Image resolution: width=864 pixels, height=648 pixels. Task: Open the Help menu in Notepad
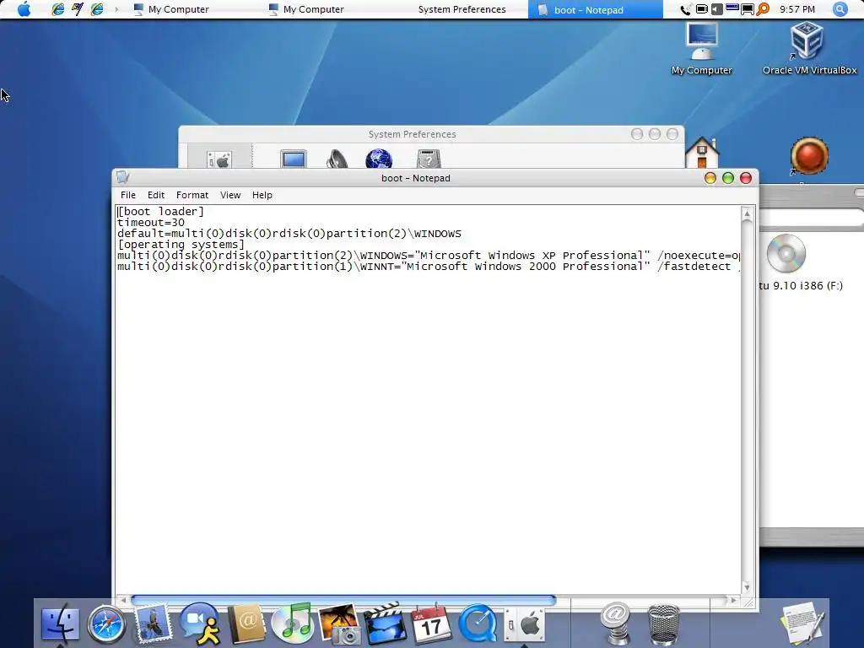tap(262, 195)
